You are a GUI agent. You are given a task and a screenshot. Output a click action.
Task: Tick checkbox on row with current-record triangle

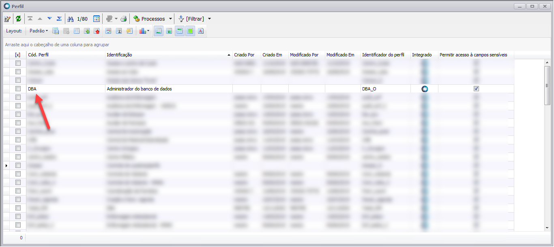pos(18,165)
